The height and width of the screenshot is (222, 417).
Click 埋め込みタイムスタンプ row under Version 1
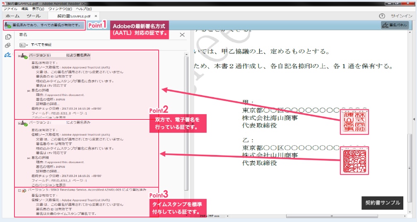coord(75,81)
